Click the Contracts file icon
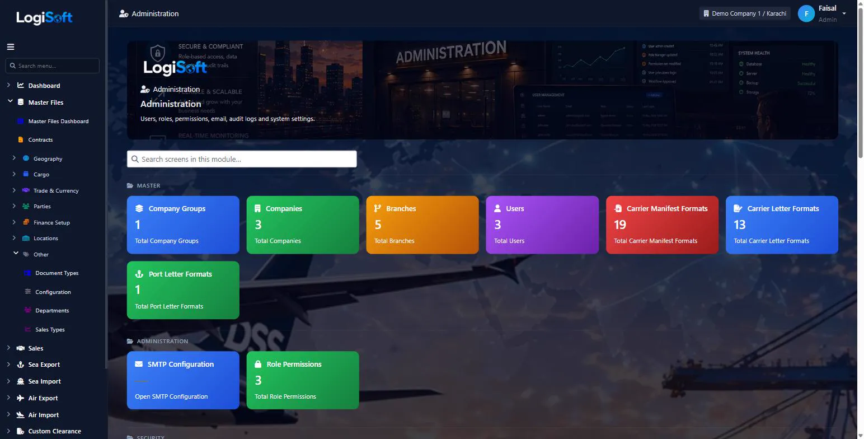Viewport: 864px width, 439px height. pyautogui.click(x=21, y=139)
